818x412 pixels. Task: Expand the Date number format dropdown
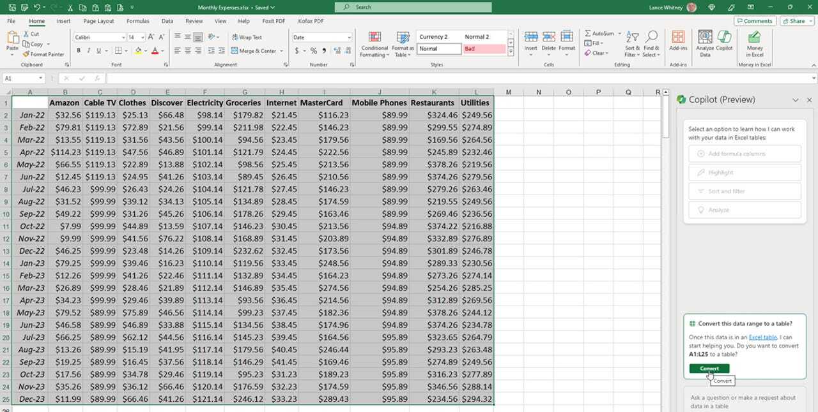pos(348,38)
